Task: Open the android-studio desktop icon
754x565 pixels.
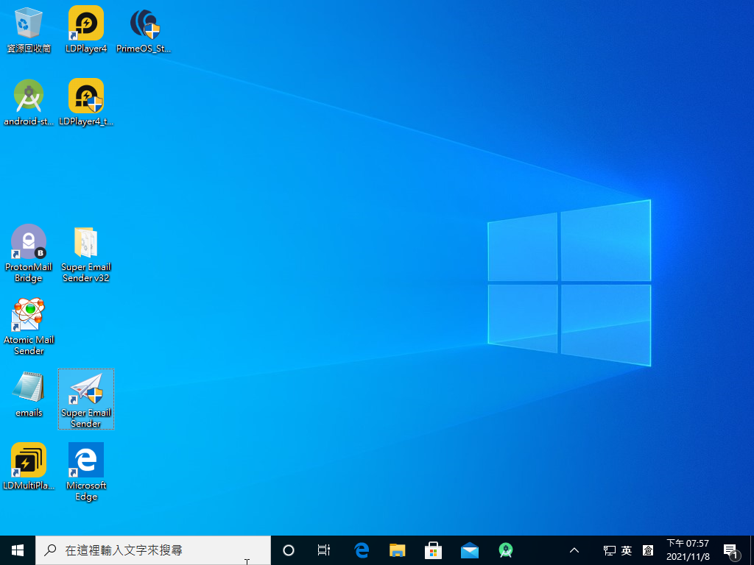Action: click(29, 96)
